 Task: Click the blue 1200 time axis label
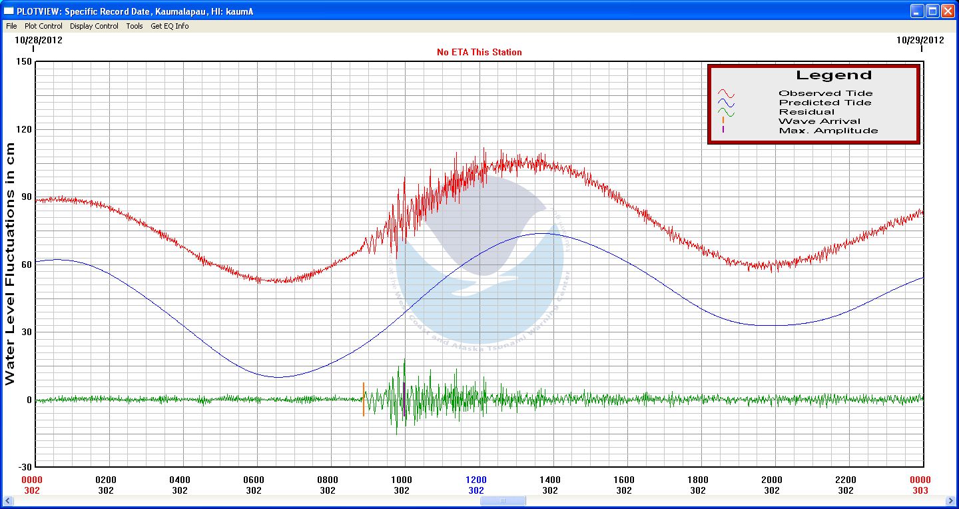(476, 480)
